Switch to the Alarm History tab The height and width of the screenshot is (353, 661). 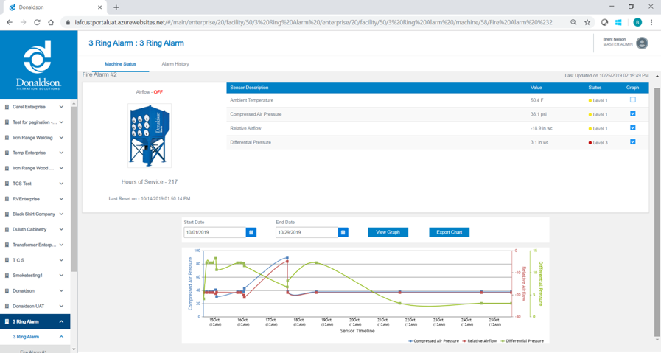point(175,64)
